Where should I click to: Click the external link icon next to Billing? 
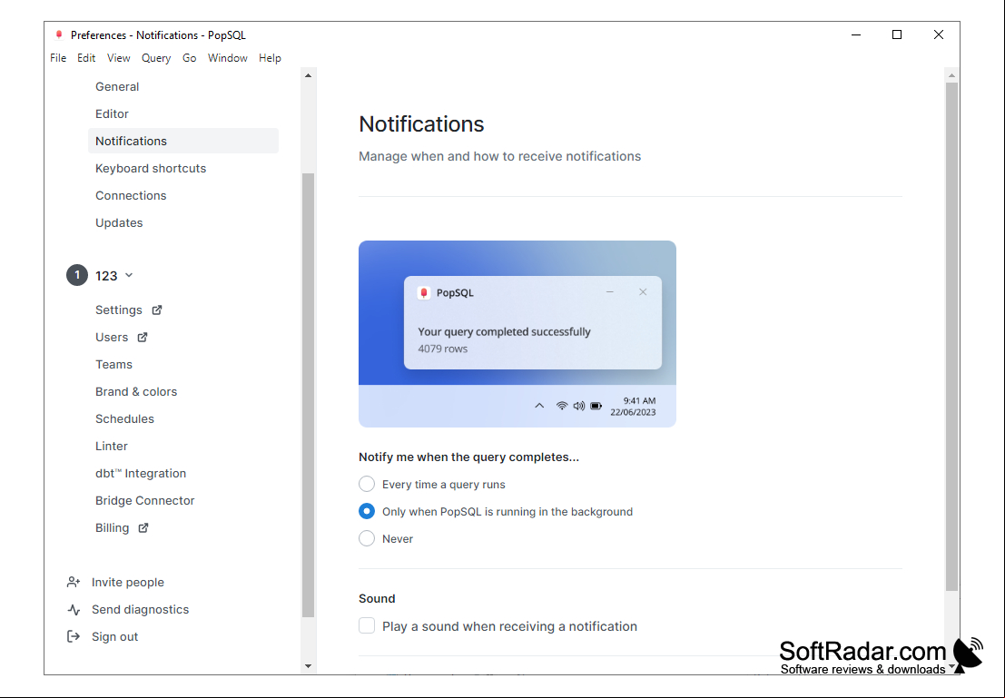(x=143, y=528)
